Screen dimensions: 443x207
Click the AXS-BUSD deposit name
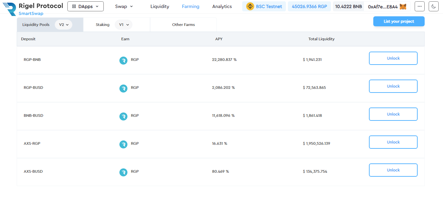[33, 171]
